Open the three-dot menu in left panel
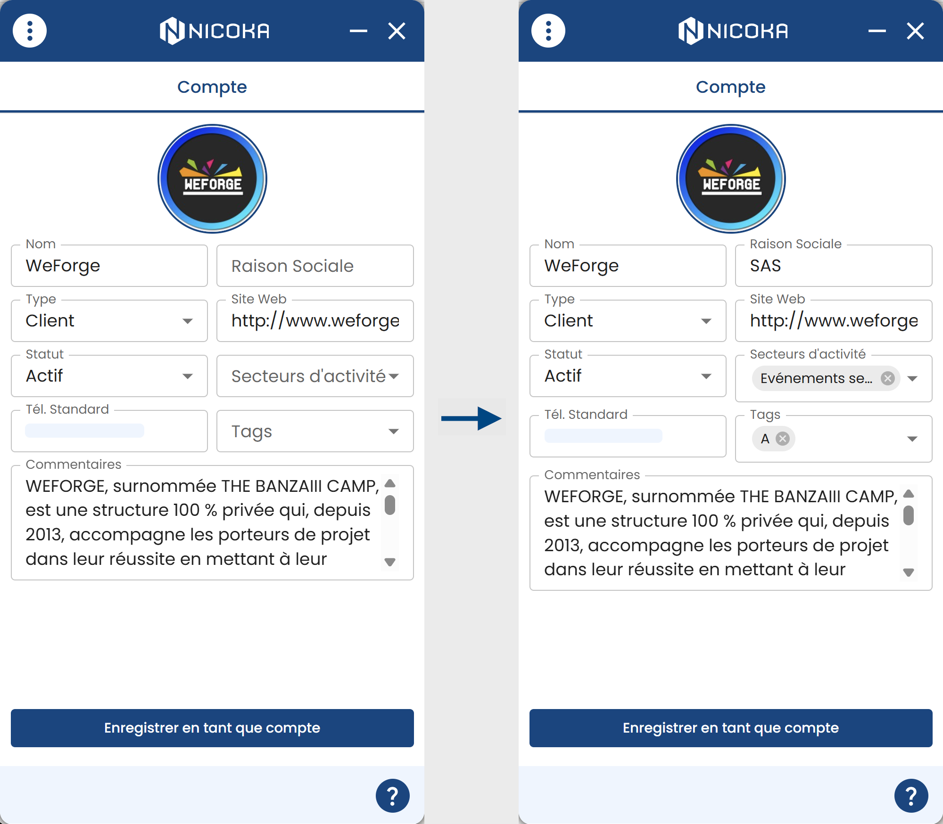The width and height of the screenshot is (943, 824). (x=30, y=31)
